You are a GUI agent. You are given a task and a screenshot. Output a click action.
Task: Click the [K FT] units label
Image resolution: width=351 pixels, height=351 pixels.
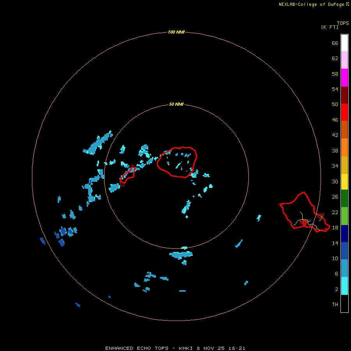330,27
